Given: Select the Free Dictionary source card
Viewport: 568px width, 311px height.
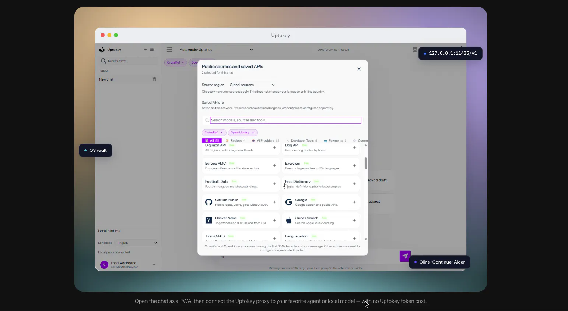Looking at the screenshot, I should (x=320, y=184).
